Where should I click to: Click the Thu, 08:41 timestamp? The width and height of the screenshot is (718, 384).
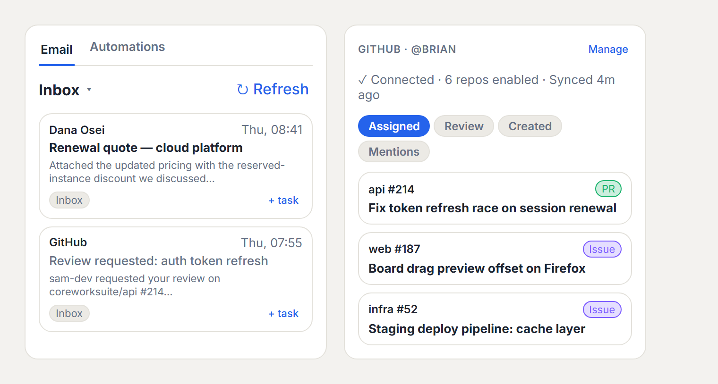[272, 130]
